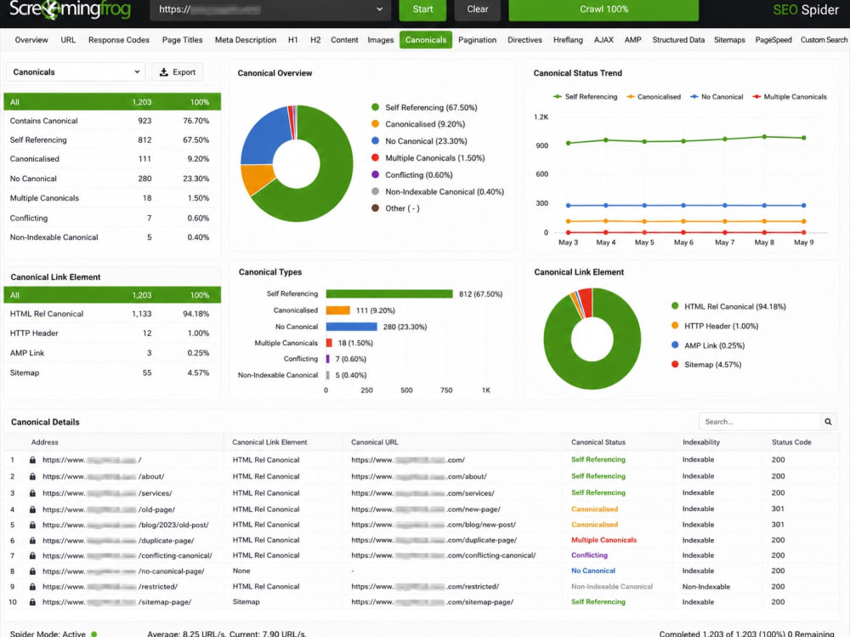This screenshot has height=637, width=850.
Task: Click the padlock icon beside /services/ address
Action: point(32,493)
